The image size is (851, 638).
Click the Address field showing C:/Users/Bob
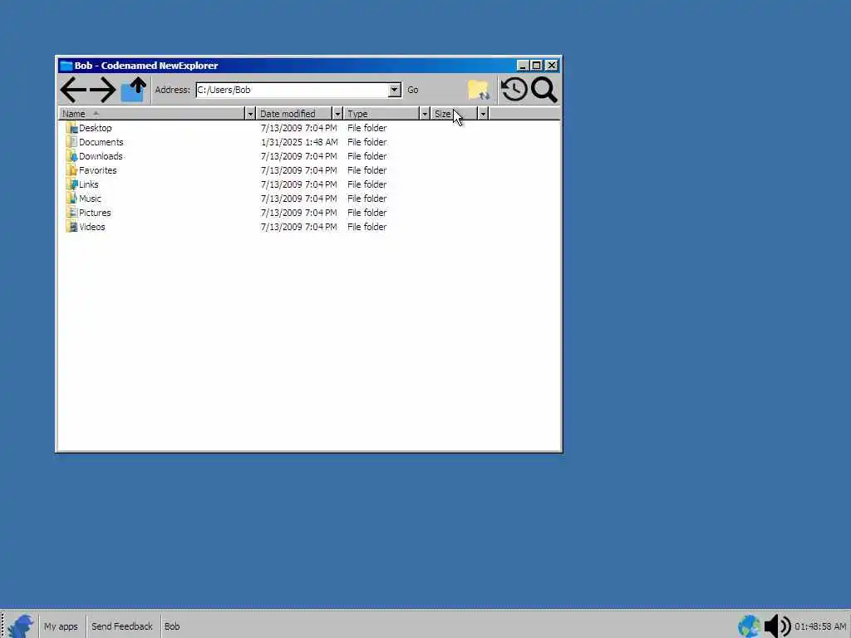[x=292, y=90]
